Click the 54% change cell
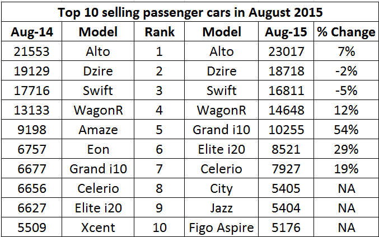 coord(345,130)
